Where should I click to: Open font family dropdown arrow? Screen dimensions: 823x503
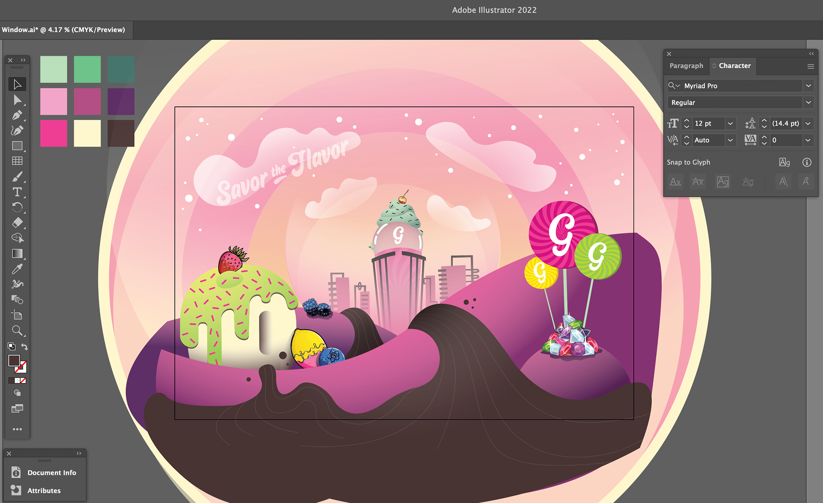click(x=808, y=86)
